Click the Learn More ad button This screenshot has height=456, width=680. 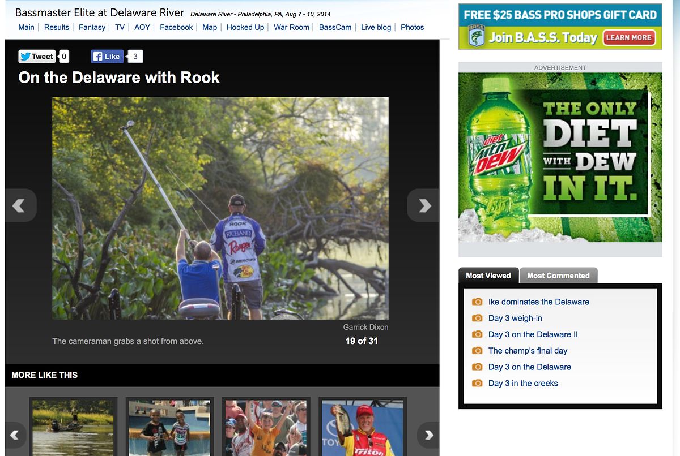629,38
